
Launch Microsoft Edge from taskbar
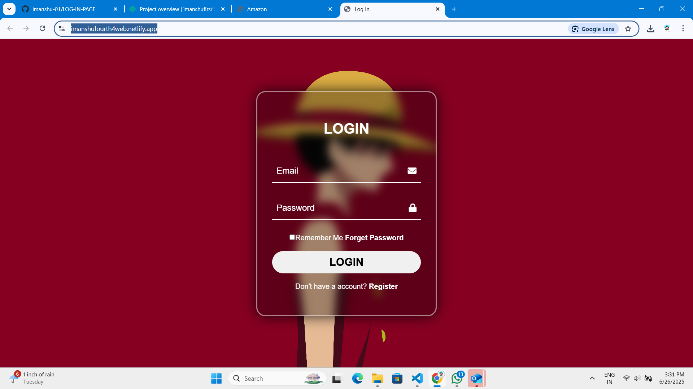[358, 379]
